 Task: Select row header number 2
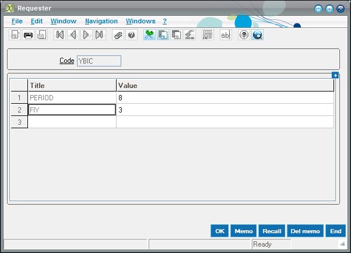pos(19,110)
